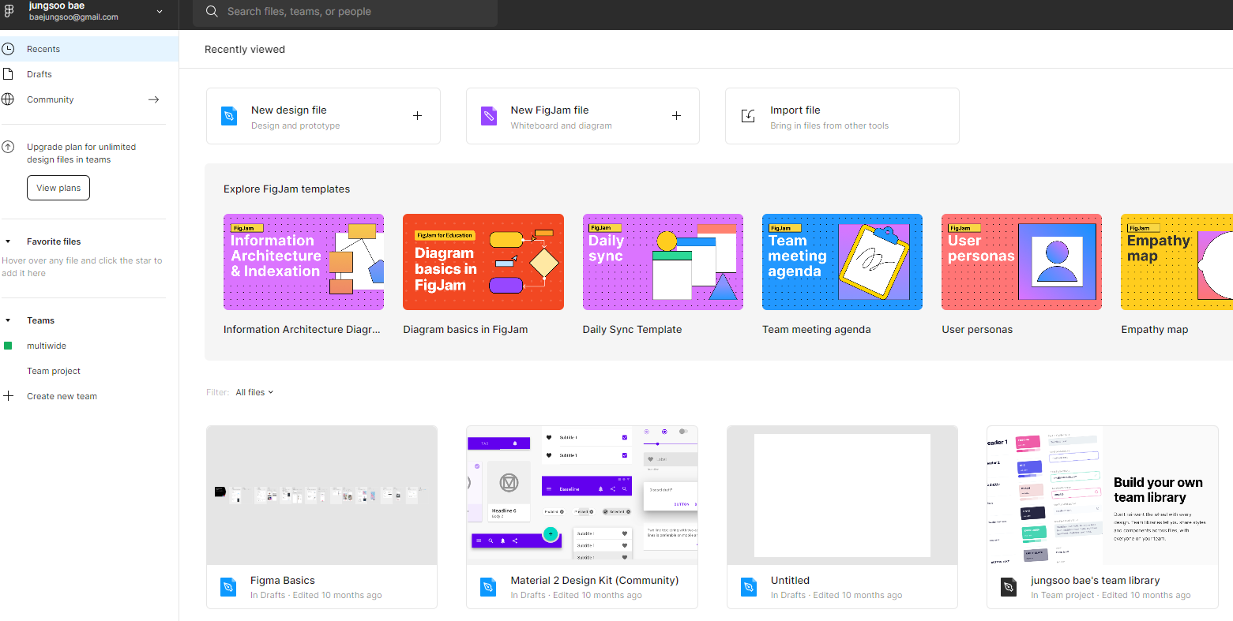This screenshot has height=621, width=1233.
Task: Click the purple New FigJam file icon
Action: 489,116
